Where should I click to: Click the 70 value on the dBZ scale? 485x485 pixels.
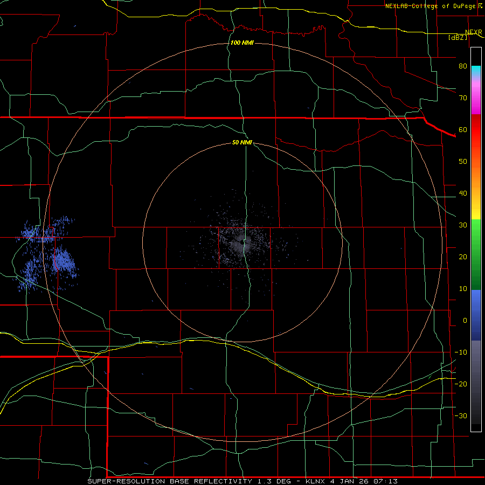pyautogui.click(x=463, y=98)
